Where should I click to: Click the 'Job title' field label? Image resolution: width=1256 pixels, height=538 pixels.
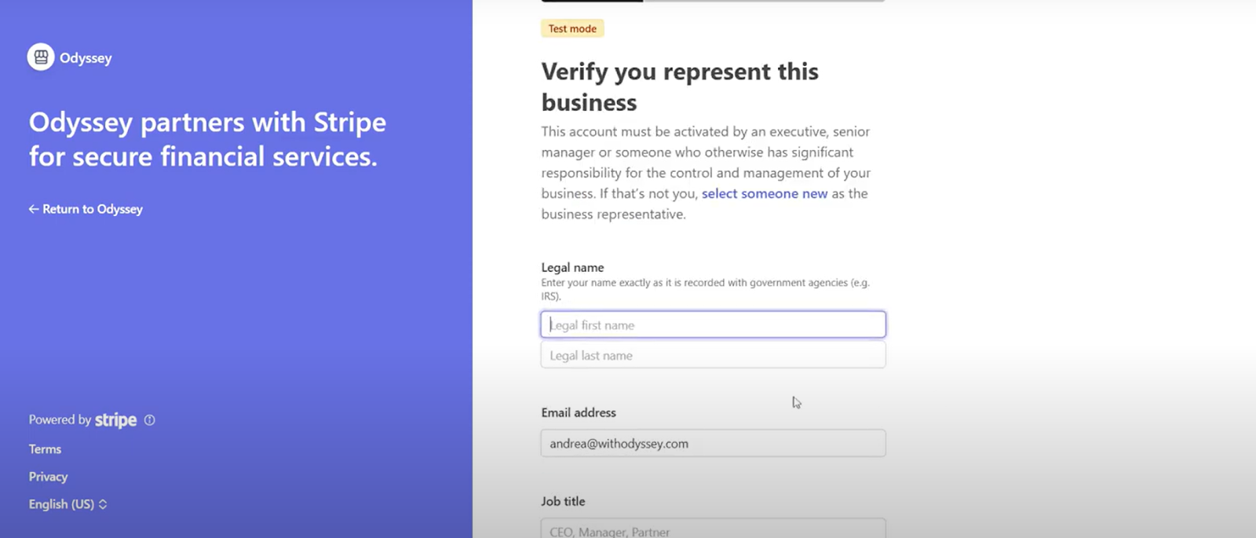click(563, 501)
